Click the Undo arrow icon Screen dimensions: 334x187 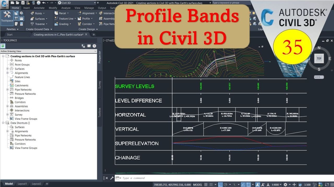click(44, 3)
